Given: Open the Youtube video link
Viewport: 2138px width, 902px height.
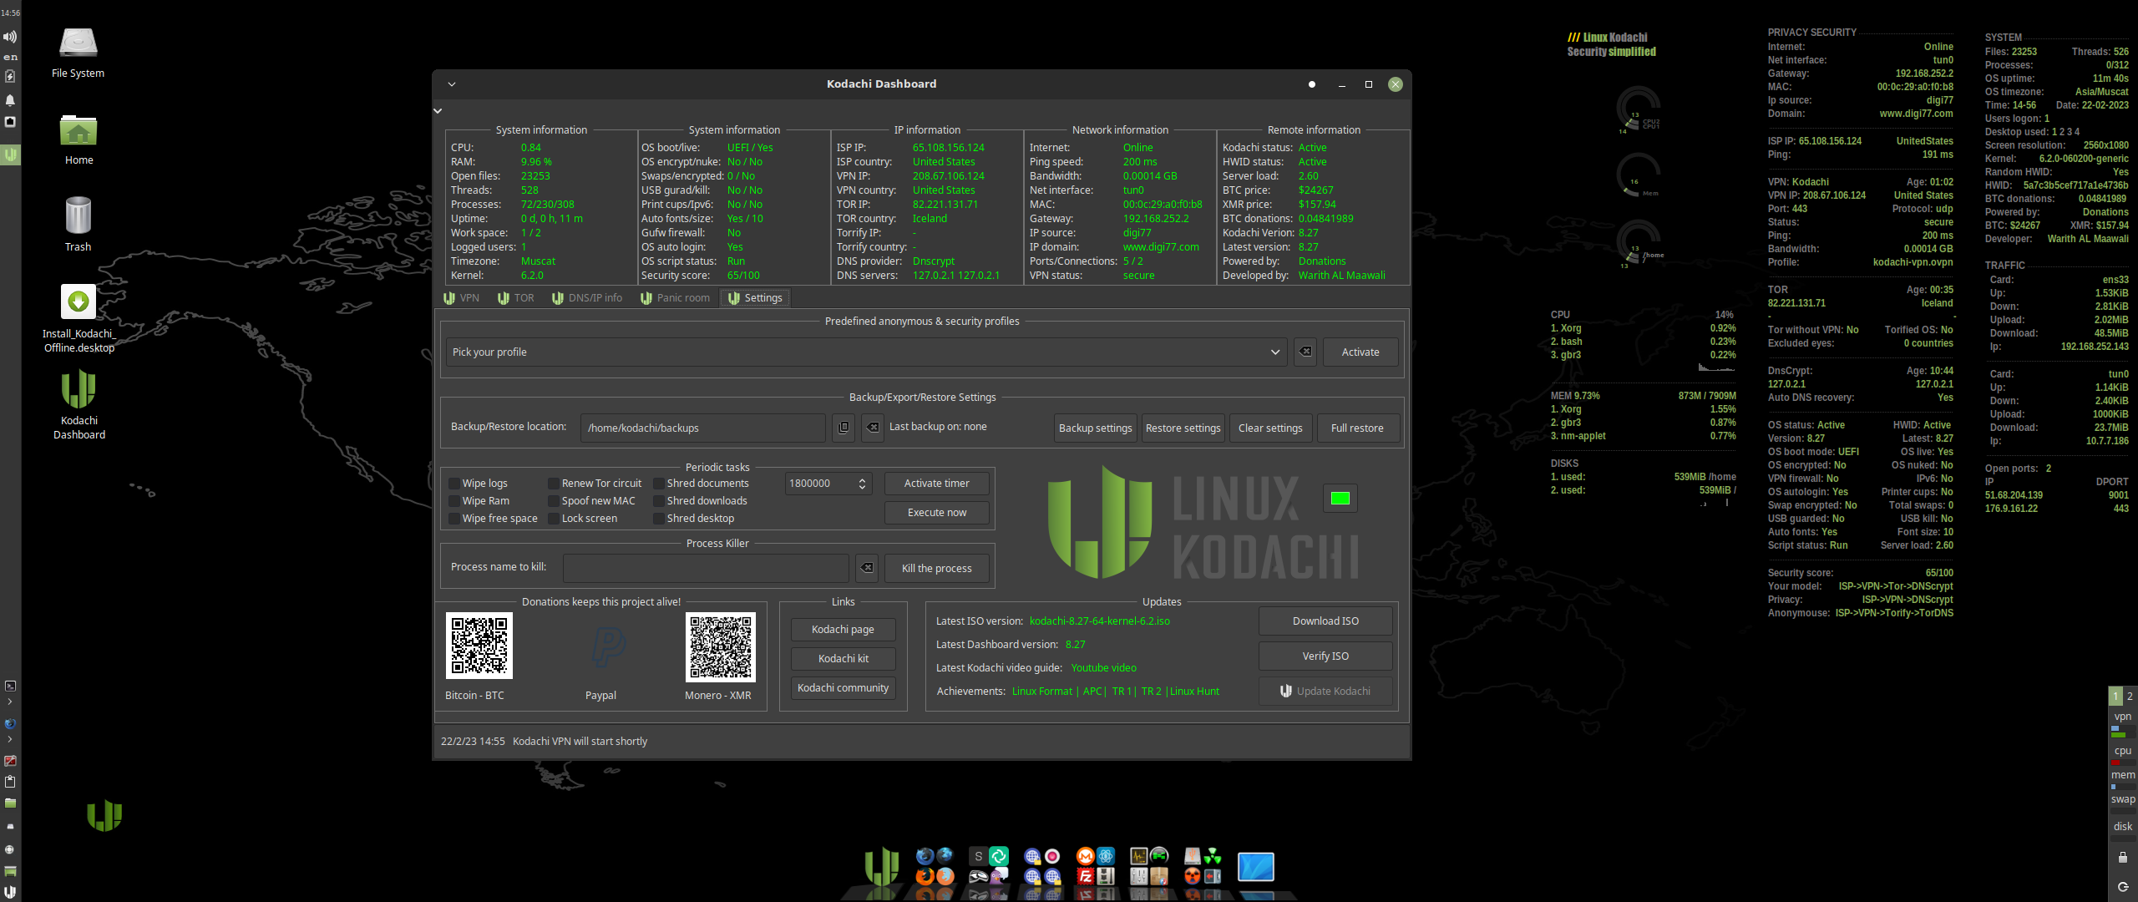Looking at the screenshot, I should point(1103,667).
